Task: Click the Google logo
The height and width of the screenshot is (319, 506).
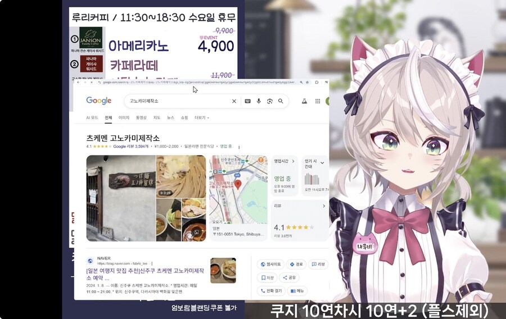Action: pyautogui.click(x=99, y=101)
